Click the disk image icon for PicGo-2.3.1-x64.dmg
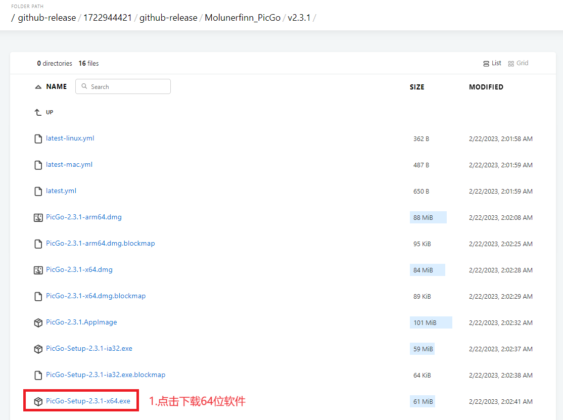The height and width of the screenshot is (420, 563). click(38, 270)
